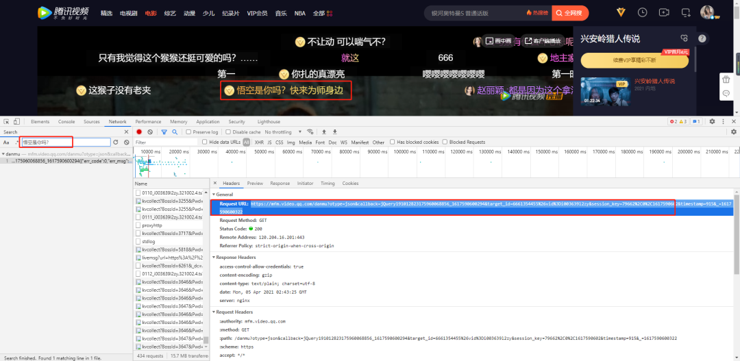Open watch history clock icon

(642, 12)
